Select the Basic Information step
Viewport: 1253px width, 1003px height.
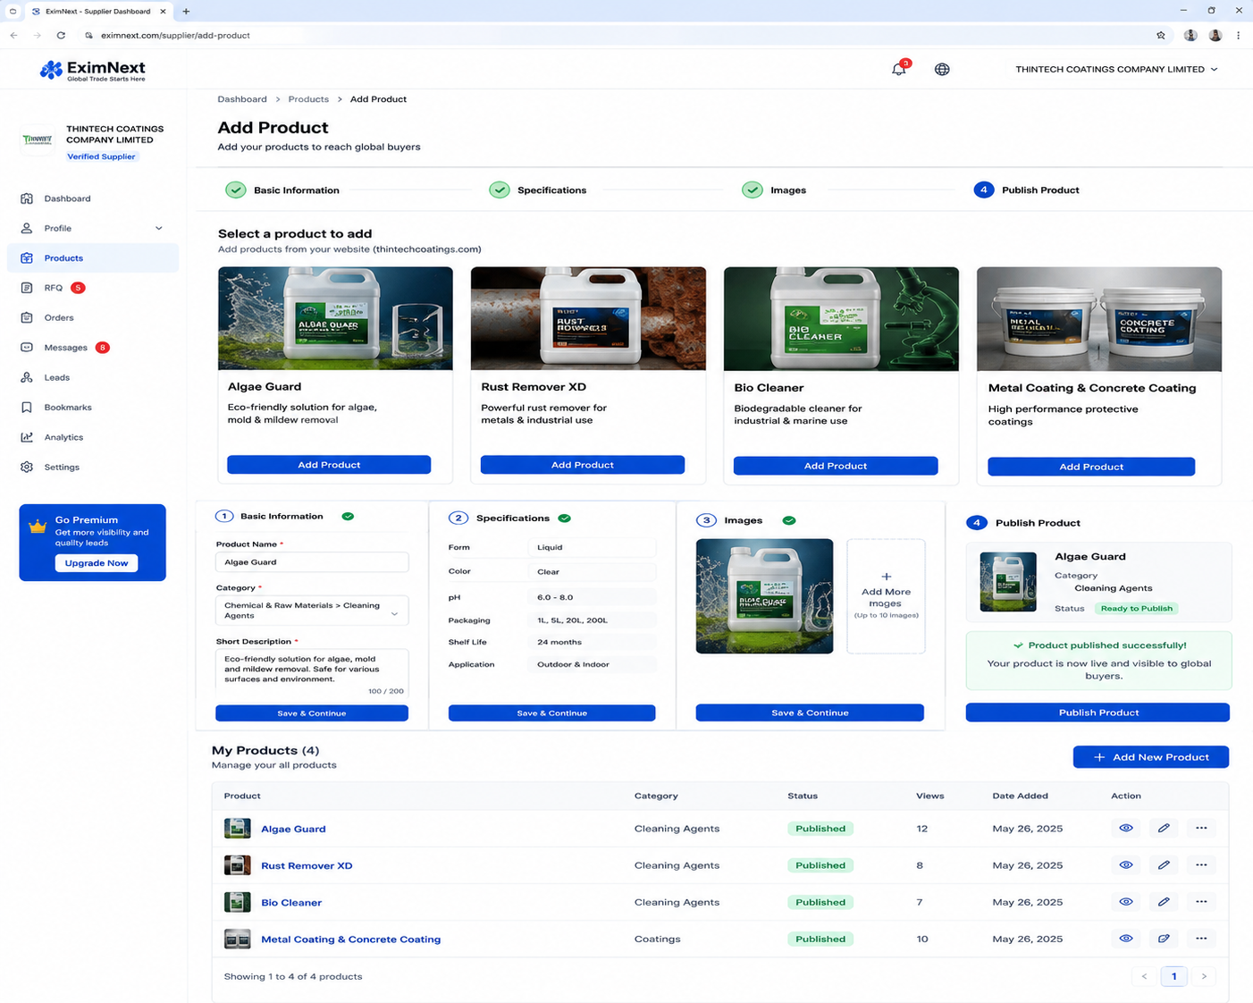pyautogui.click(x=282, y=190)
